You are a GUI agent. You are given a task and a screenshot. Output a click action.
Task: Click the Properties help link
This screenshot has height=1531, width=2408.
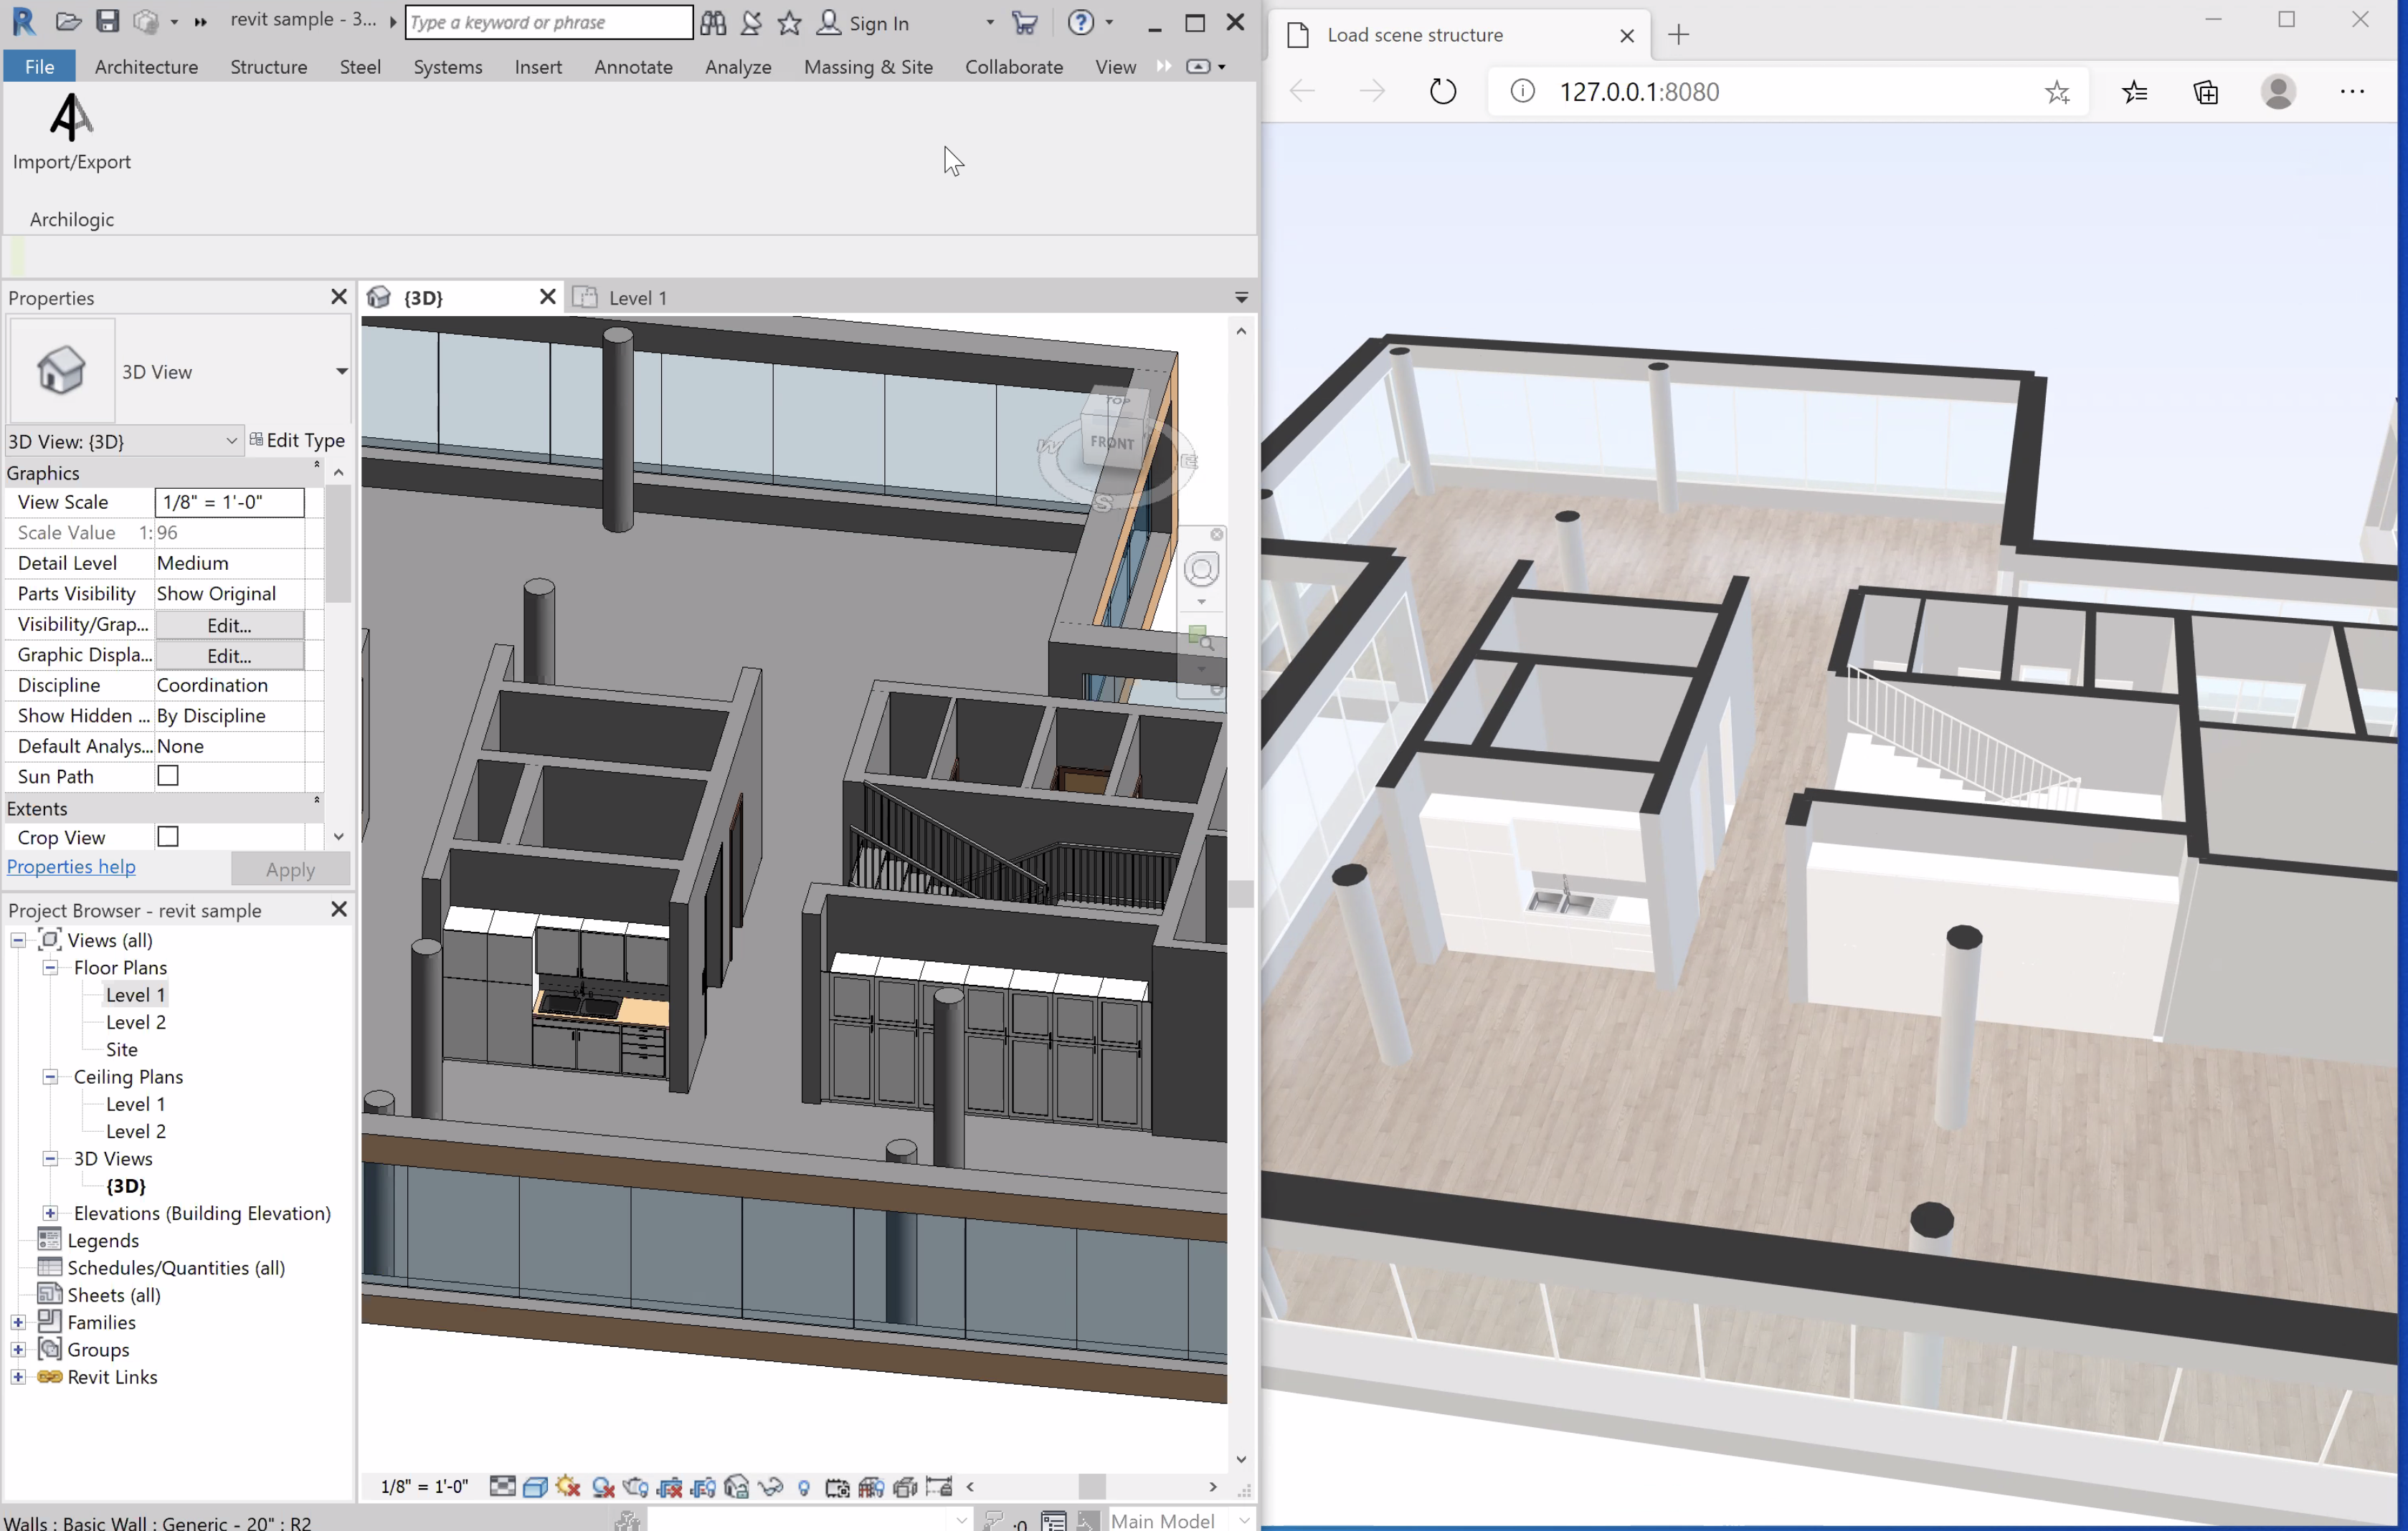pyautogui.click(x=70, y=867)
